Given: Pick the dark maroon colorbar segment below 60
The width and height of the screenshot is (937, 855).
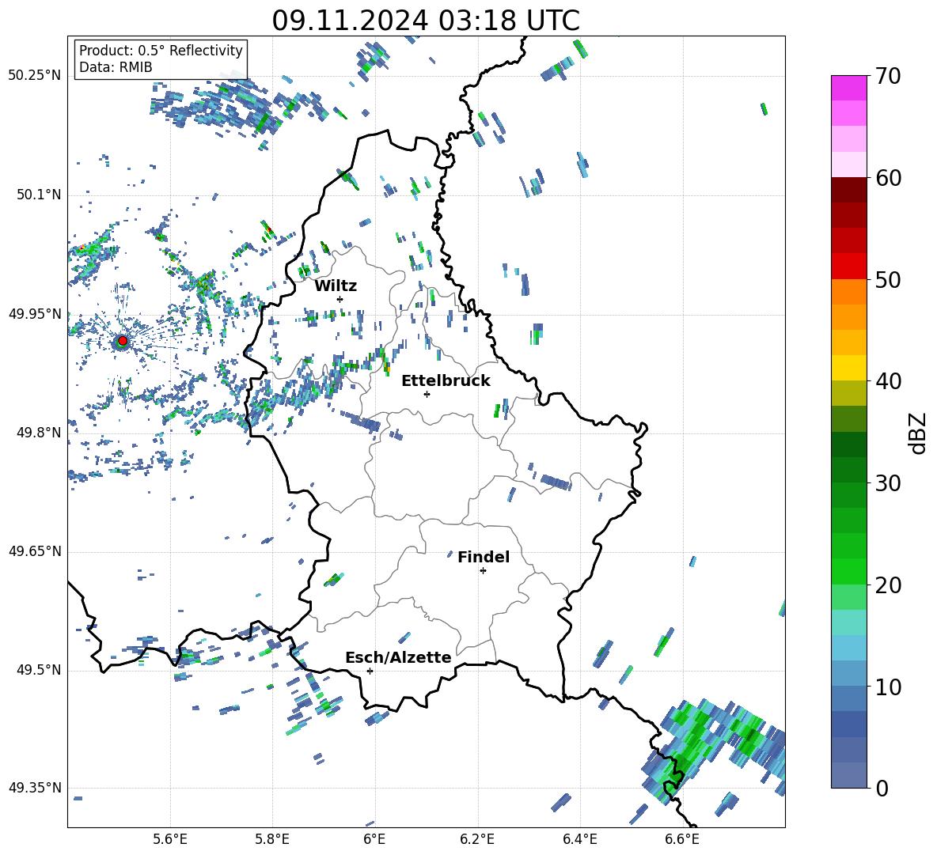Looking at the screenshot, I should pos(848,190).
